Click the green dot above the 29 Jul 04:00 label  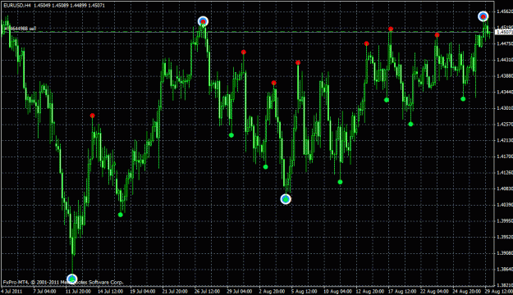pos(231,135)
